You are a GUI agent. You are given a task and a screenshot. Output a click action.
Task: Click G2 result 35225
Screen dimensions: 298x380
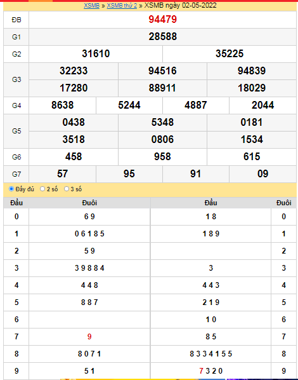point(230,54)
